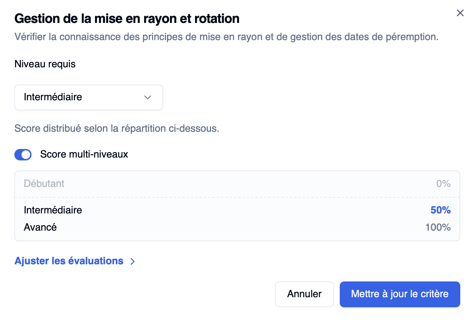Viewport: 476px width, 323px height.
Task: Select the Avancé row in score distribution
Action: tap(237, 227)
